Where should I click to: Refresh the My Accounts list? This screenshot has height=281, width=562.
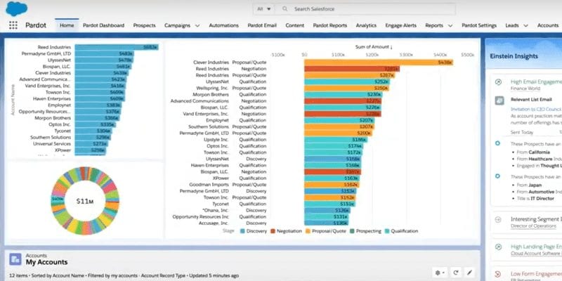pos(455,273)
